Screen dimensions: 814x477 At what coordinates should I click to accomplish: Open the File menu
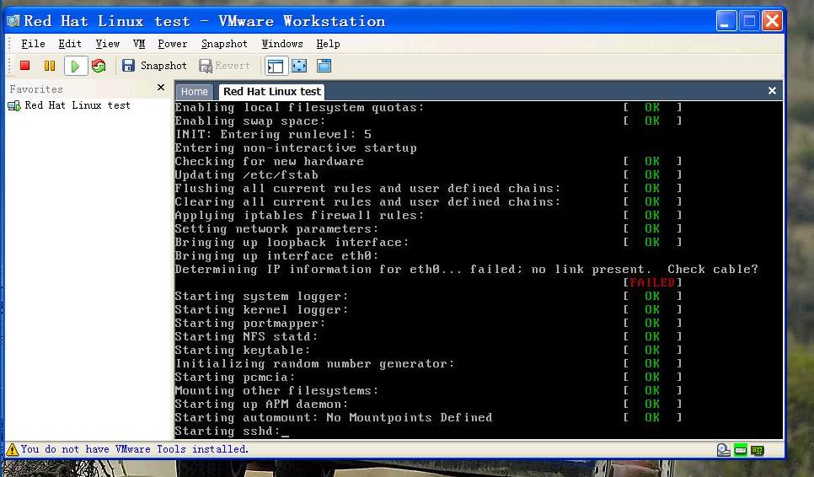click(x=33, y=44)
